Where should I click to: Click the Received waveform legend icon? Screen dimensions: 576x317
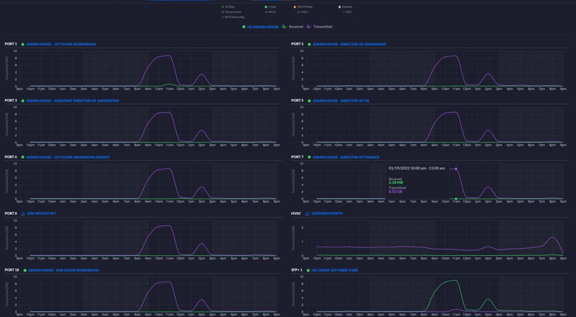(284, 26)
